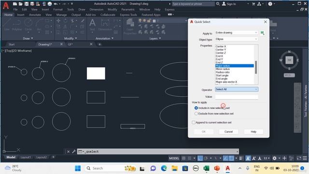Expand the Annotation panel flyout
The image size is (309, 174).
coord(104,39)
